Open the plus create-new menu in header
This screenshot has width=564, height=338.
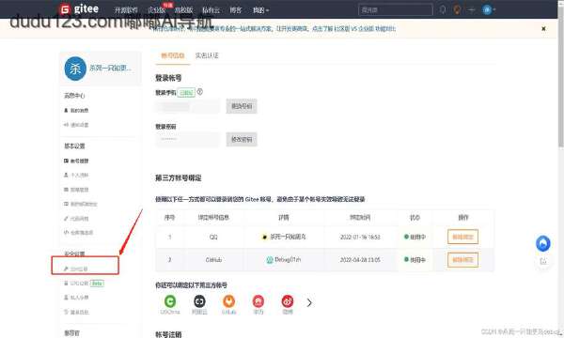click(471, 10)
